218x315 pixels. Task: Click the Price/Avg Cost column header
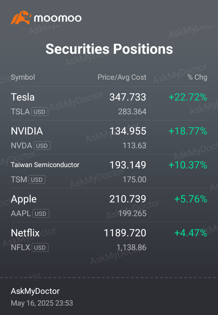point(122,77)
